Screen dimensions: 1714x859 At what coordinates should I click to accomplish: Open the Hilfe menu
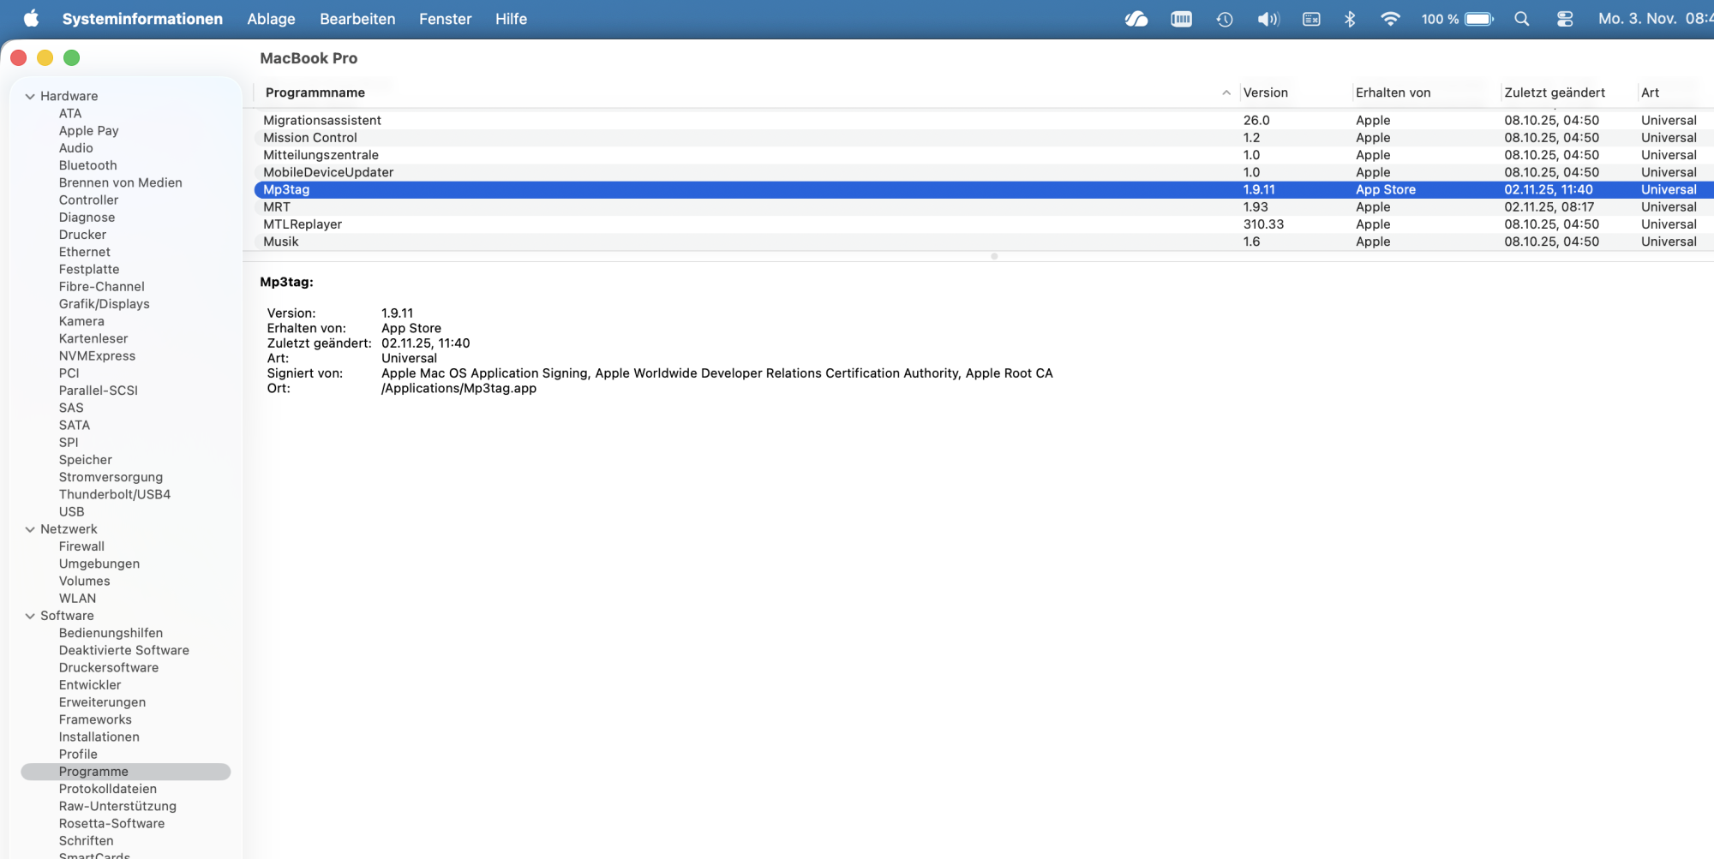(x=511, y=19)
